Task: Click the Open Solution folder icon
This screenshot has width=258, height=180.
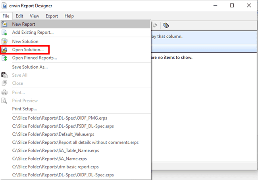Action: pyautogui.click(x=4, y=50)
